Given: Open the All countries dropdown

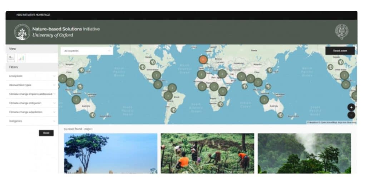Looking at the screenshot, I should [x=86, y=51].
